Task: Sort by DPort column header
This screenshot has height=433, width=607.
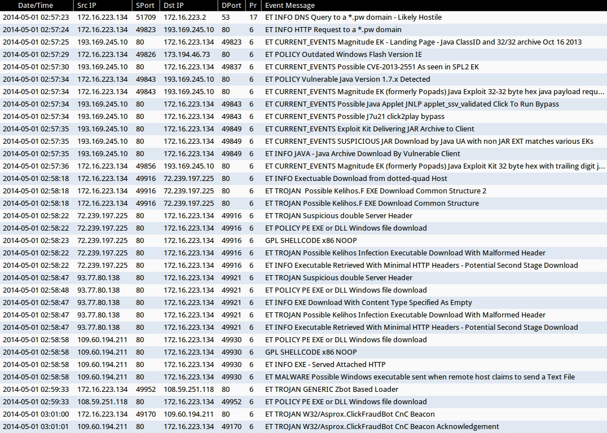Action: pos(231,5)
